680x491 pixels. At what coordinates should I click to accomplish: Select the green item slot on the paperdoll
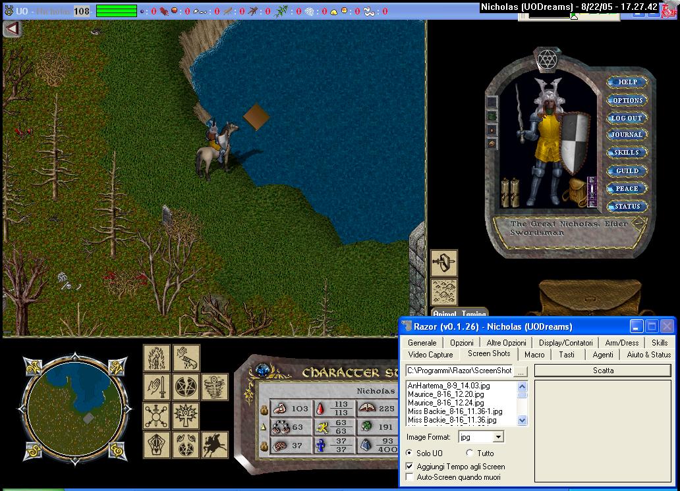[492, 116]
